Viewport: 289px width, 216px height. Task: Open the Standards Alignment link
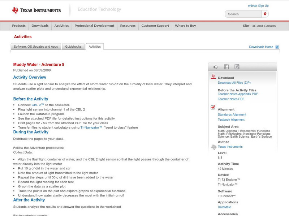(x=232, y=115)
